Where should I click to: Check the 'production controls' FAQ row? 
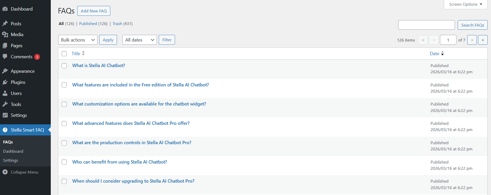(64, 143)
